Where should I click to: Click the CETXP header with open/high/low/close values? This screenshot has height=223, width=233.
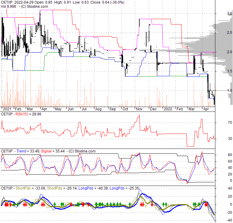63,2
